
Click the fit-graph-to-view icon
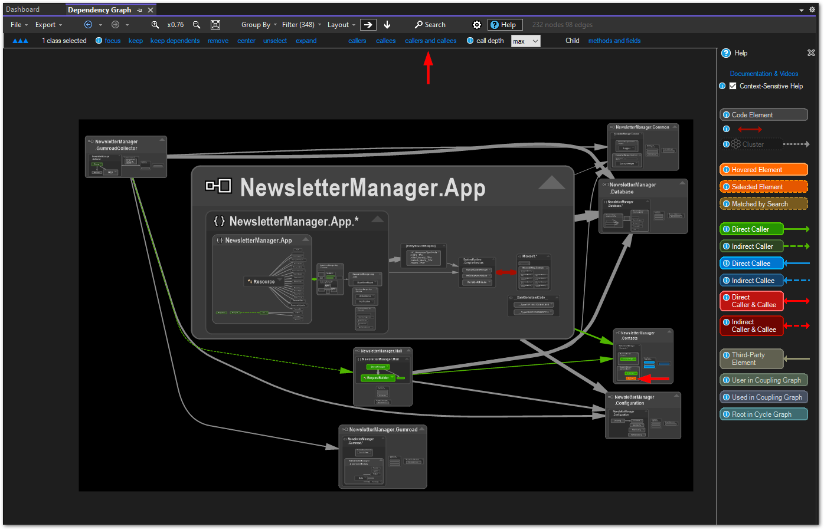(x=215, y=25)
